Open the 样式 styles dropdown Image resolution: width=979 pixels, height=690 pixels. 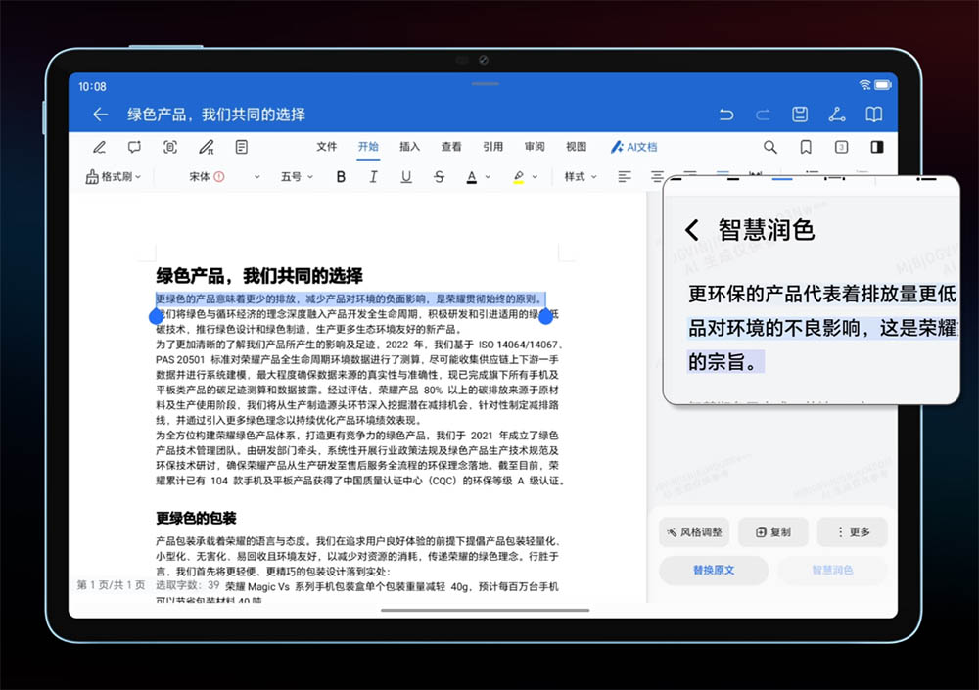pos(580,177)
